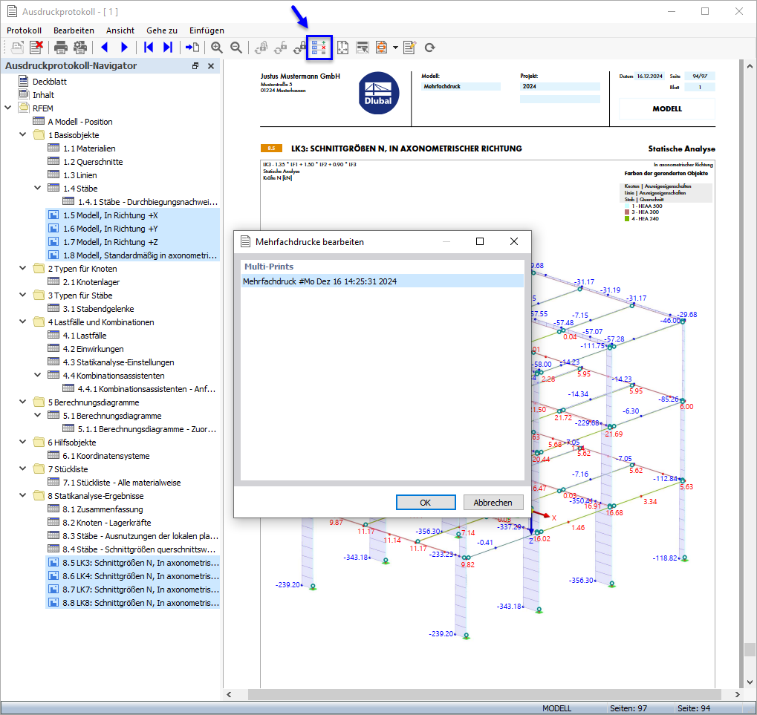The image size is (757, 715).
Task: Confirm dialog with OK button
Action: 426,502
